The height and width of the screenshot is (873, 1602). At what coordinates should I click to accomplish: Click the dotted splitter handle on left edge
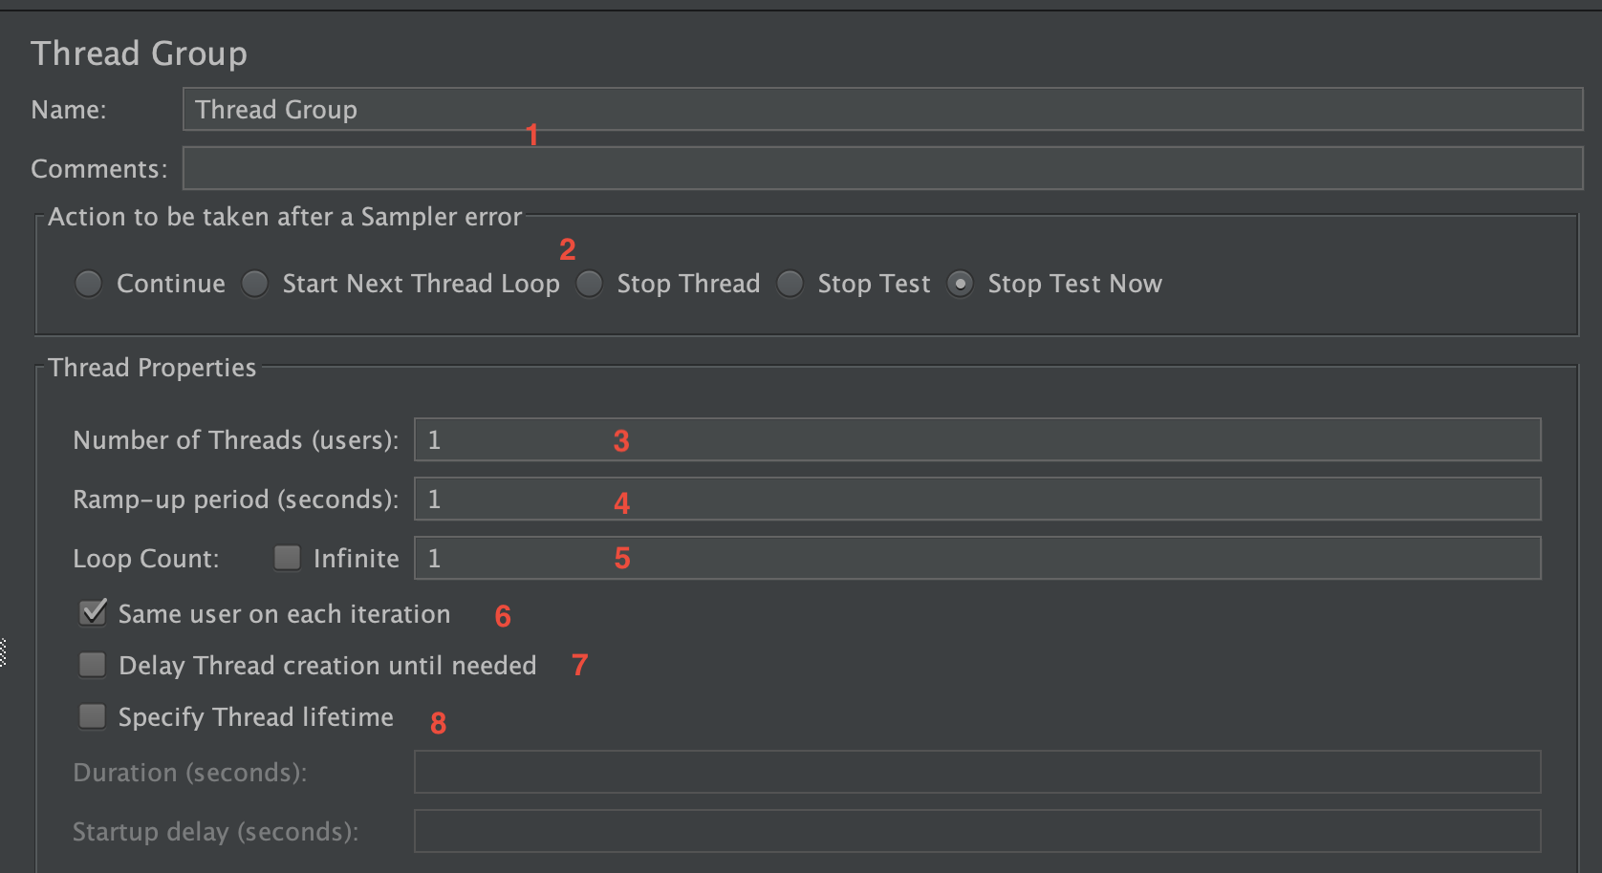(3, 652)
